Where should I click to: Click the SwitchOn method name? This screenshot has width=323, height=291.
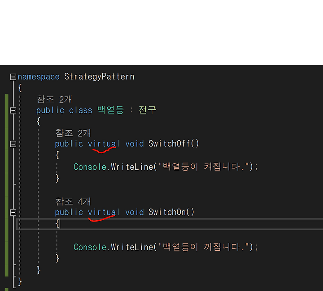point(167,212)
